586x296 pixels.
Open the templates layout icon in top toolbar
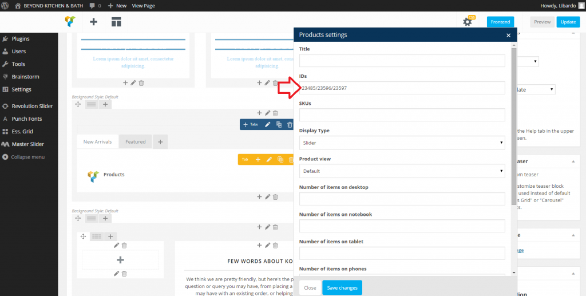(x=116, y=22)
